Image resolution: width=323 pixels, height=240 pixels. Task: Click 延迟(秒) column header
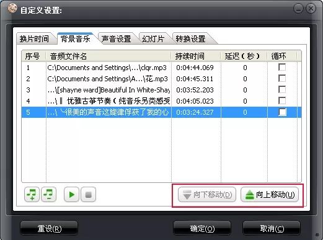[x=244, y=56]
